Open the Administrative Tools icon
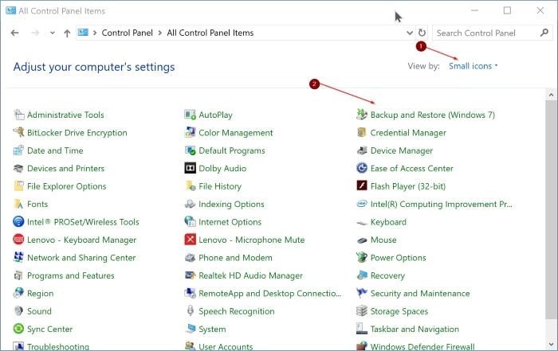Viewport: 558px width, 351px height. click(18, 115)
